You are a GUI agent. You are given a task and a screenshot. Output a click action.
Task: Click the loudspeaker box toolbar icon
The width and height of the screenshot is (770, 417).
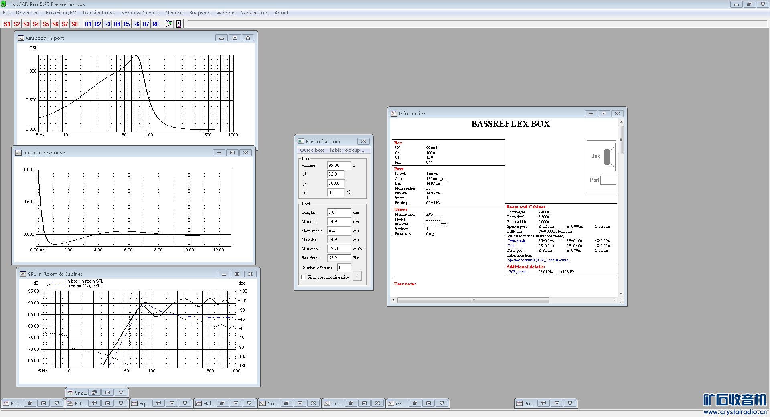179,24
